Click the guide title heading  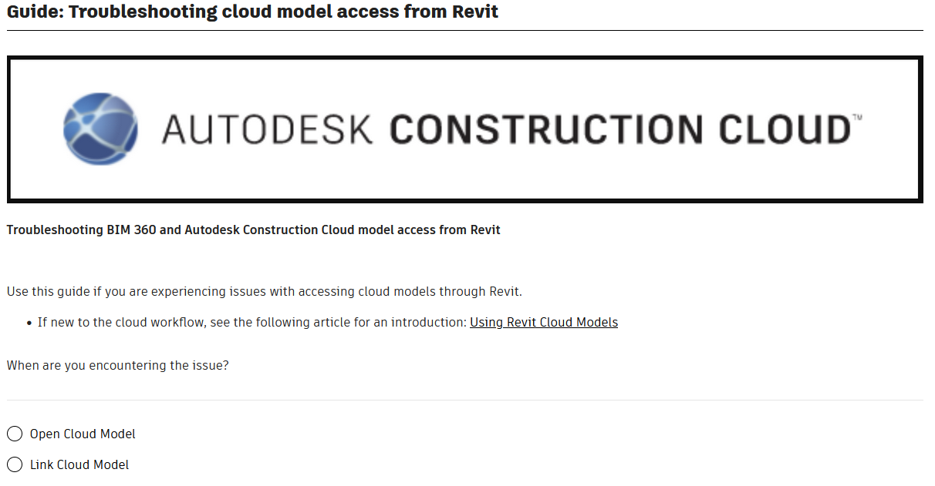pyautogui.click(x=252, y=12)
